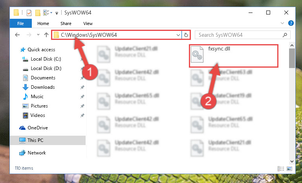The image size is (302, 183).
Task: Switch to the View ribbon tab
Action: [x=88, y=23]
